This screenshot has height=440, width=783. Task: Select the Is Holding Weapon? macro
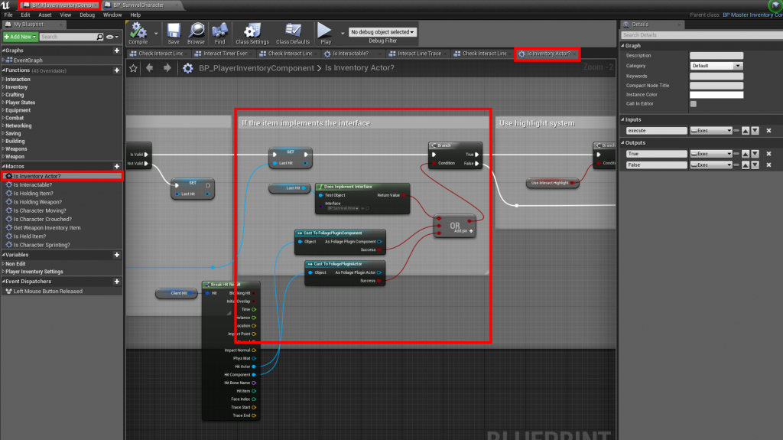[37, 202]
